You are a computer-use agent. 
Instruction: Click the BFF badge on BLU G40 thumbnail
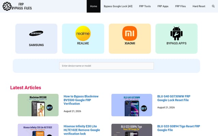144,108
